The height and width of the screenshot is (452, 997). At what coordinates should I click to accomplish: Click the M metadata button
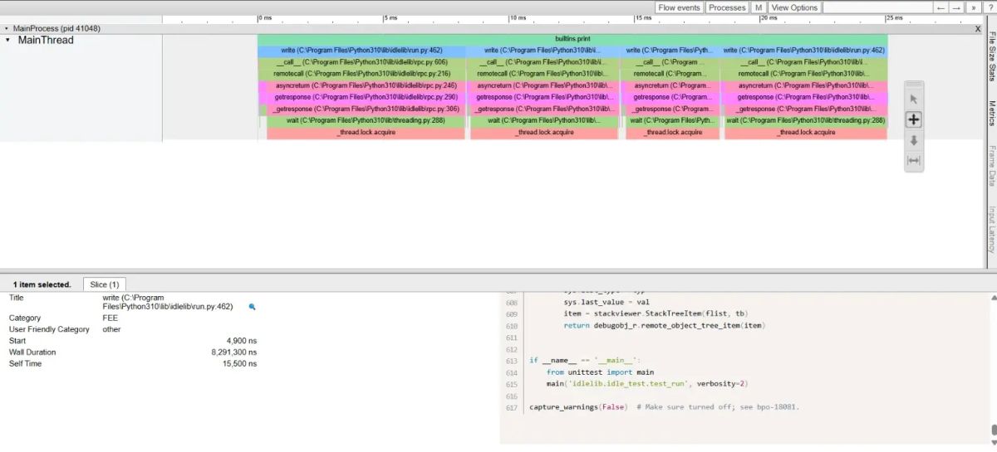point(759,7)
